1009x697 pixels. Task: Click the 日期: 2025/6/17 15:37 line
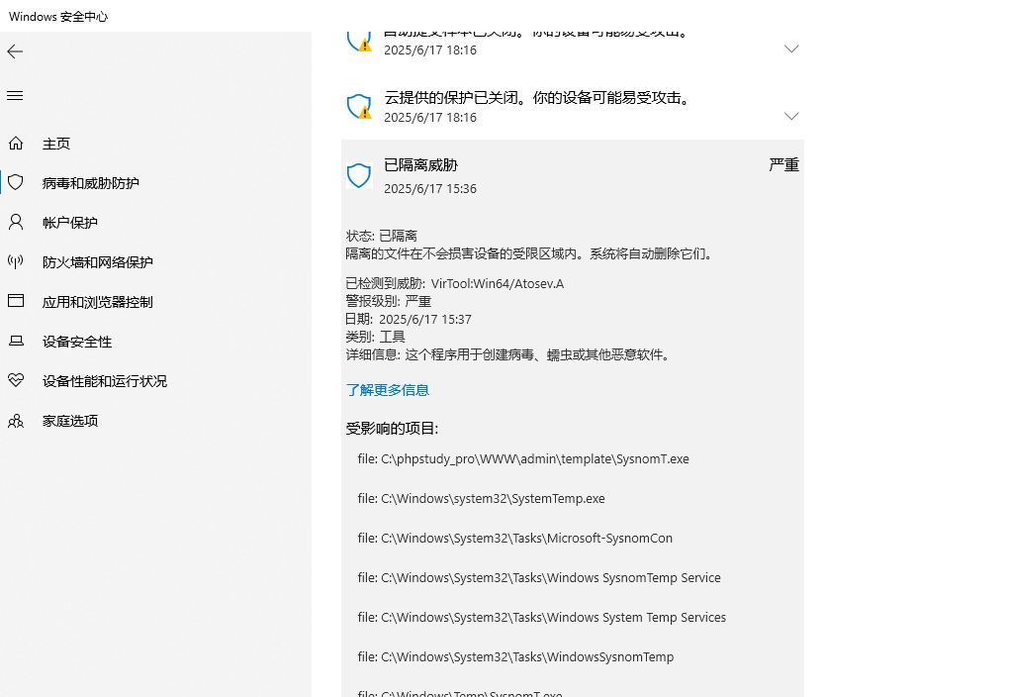pos(409,320)
